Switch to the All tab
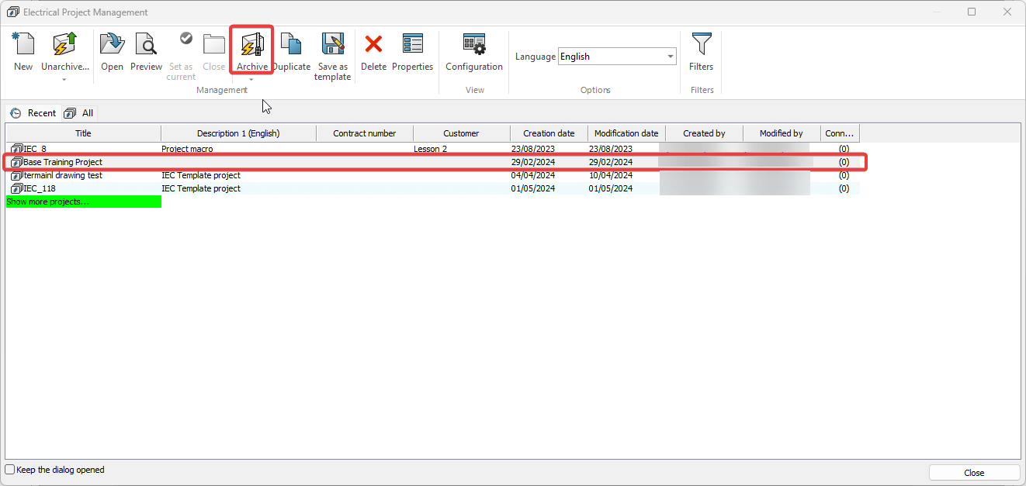Screen dimensions: 1026x486 click(x=78, y=112)
